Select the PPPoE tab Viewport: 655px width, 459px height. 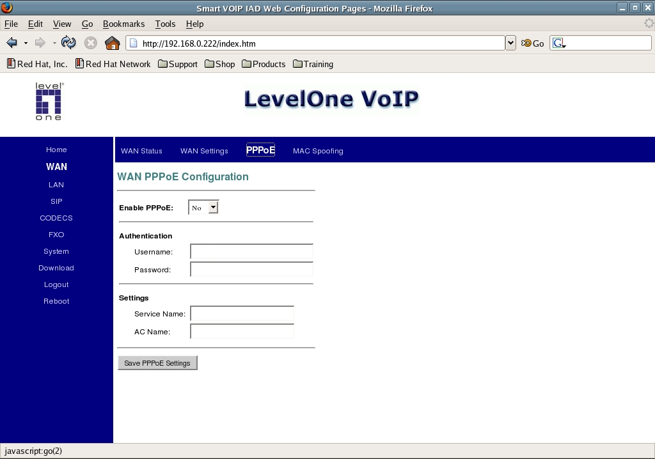pos(261,150)
